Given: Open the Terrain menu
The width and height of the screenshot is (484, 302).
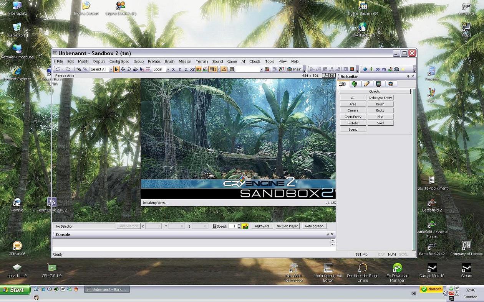Looking at the screenshot, I should pos(202,61).
